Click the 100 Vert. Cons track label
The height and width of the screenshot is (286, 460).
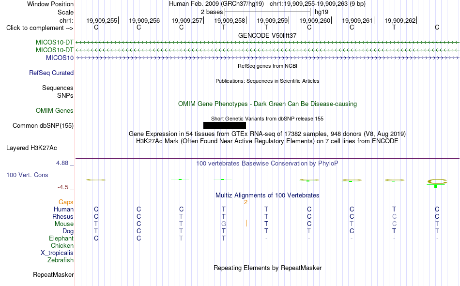27,175
